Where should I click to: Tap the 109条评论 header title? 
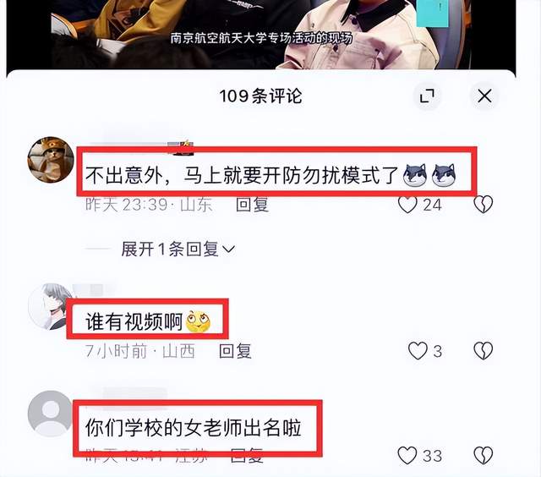click(x=261, y=96)
